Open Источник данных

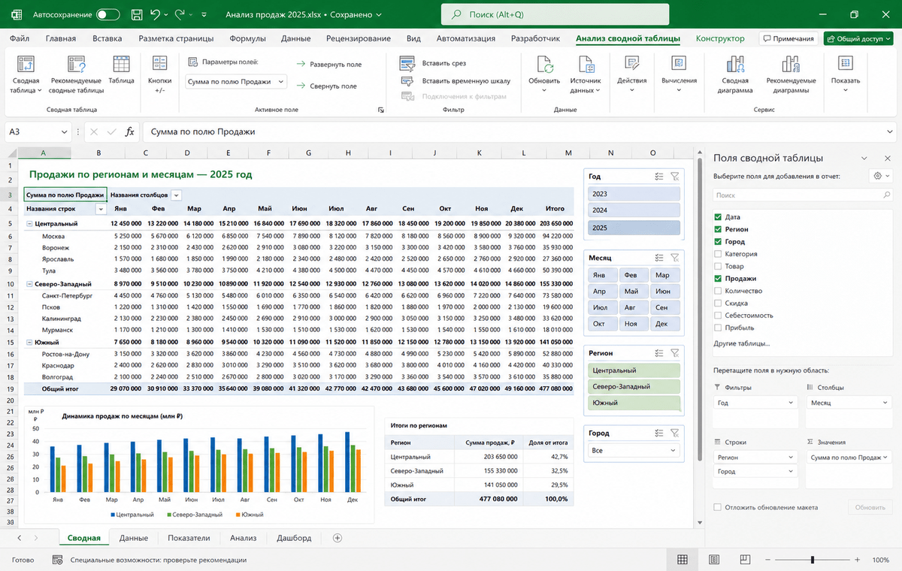[x=586, y=75]
